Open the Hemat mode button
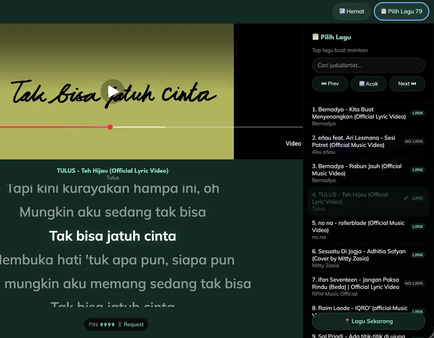Viewport: 434px width, 338px height. click(x=351, y=11)
